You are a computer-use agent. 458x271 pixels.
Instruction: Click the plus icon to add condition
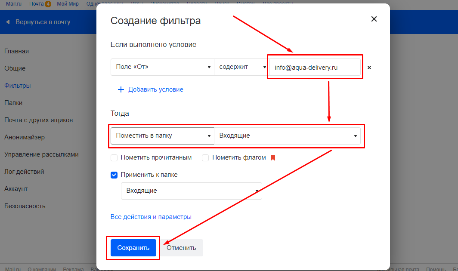click(x=121, y=89)
